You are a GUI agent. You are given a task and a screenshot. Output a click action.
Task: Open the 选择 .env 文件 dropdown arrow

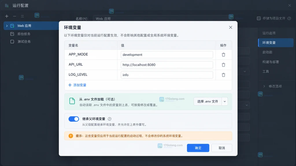click(225, 101)
